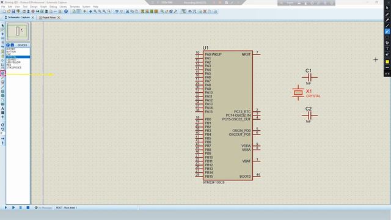Screen dimensions: 391x220
Task: Select the pointer arrow in the annotation toolbar
Action: pyautogui.click(x=387, y=8)
